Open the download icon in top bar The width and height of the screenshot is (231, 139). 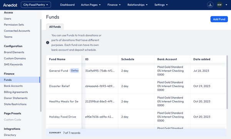210,5
